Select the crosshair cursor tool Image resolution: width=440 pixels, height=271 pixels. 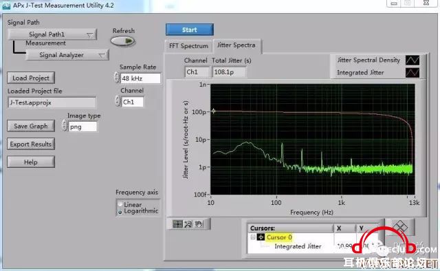point(177,224)
